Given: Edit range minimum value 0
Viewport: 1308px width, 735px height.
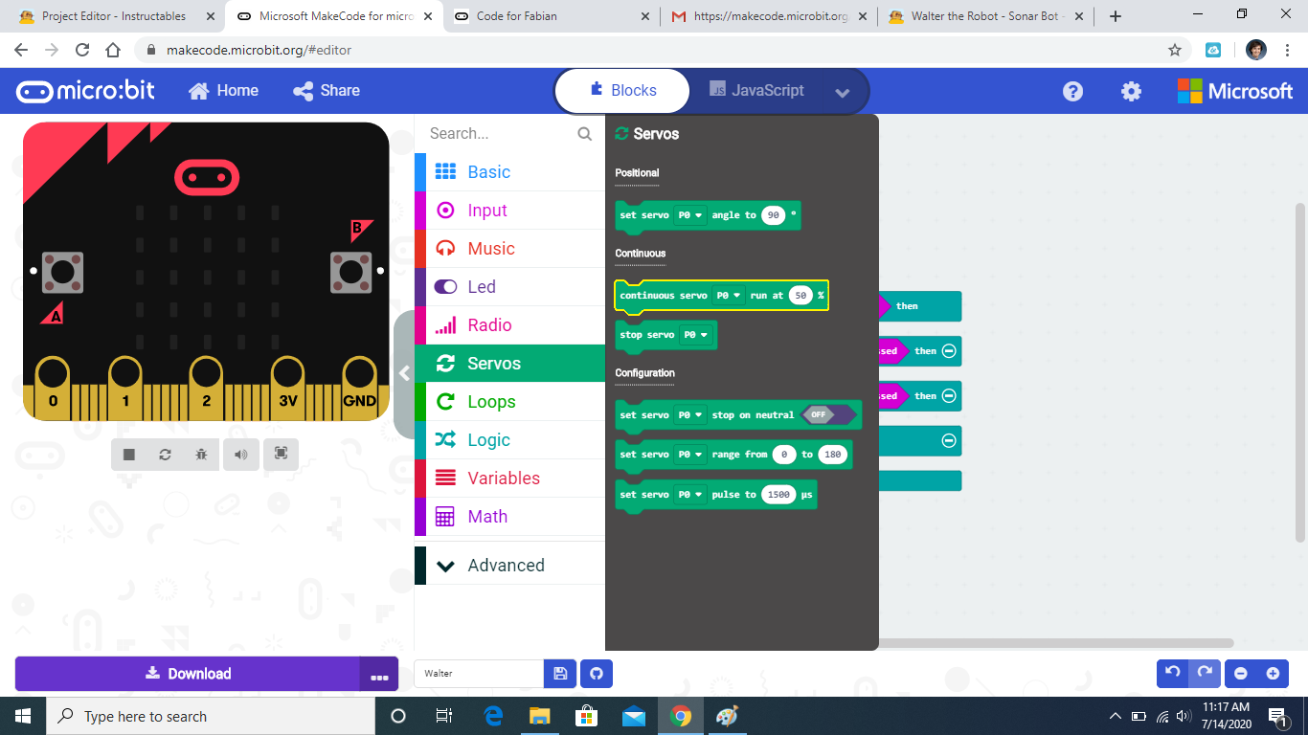Looking at the screenshot, I should point(784,455).
